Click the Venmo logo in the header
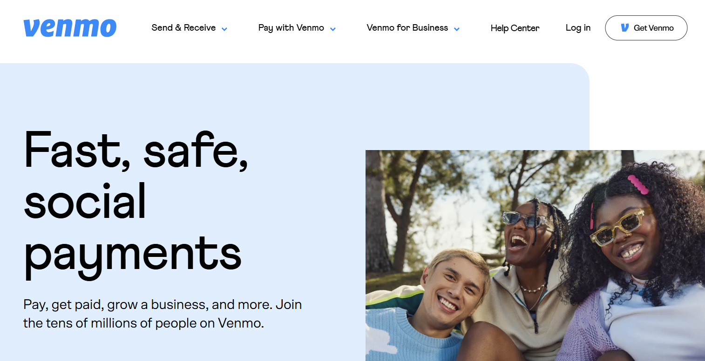 (70, 28)
